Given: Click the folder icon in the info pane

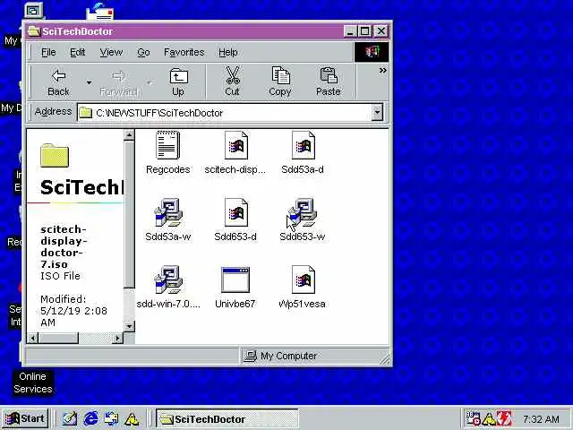Looking at the screenshot, I should (x=55, y=155).
